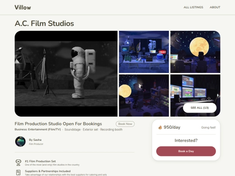Screen dimensions: 235x176
Task: Click the document icon for Suppliers & Partnerships
Action: pyautogui.click(x=18, y=173)
